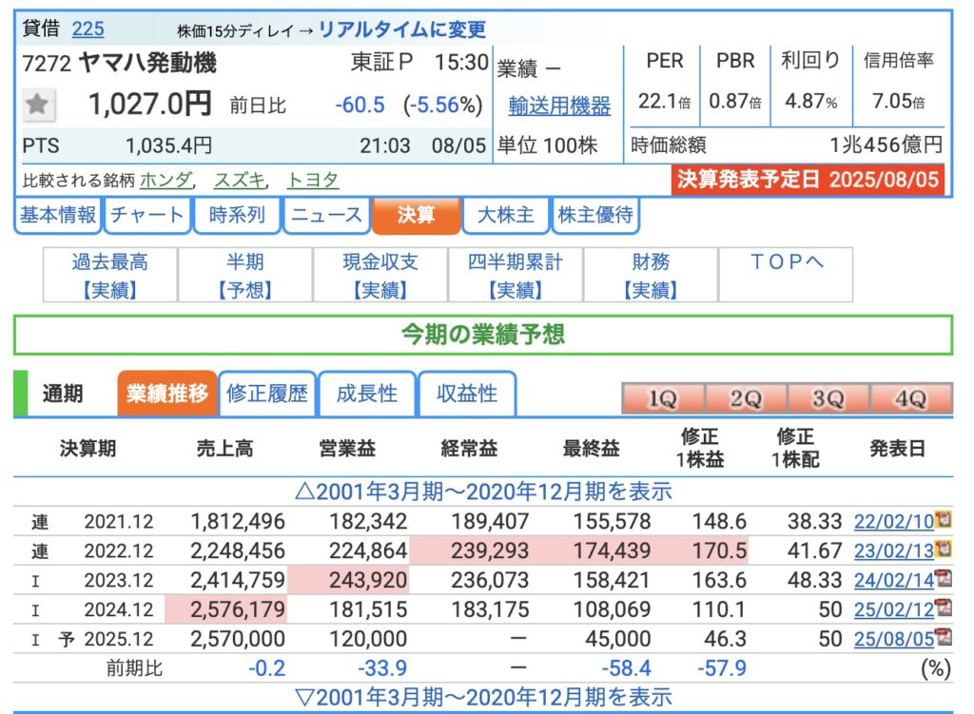Click the 今期の業績予想 heading
The height and width of the screenshot is (714, 974).
tap(483, 335)
